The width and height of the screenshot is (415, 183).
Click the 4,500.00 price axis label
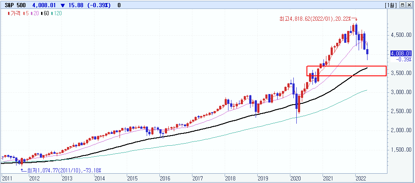coord(401,35)
